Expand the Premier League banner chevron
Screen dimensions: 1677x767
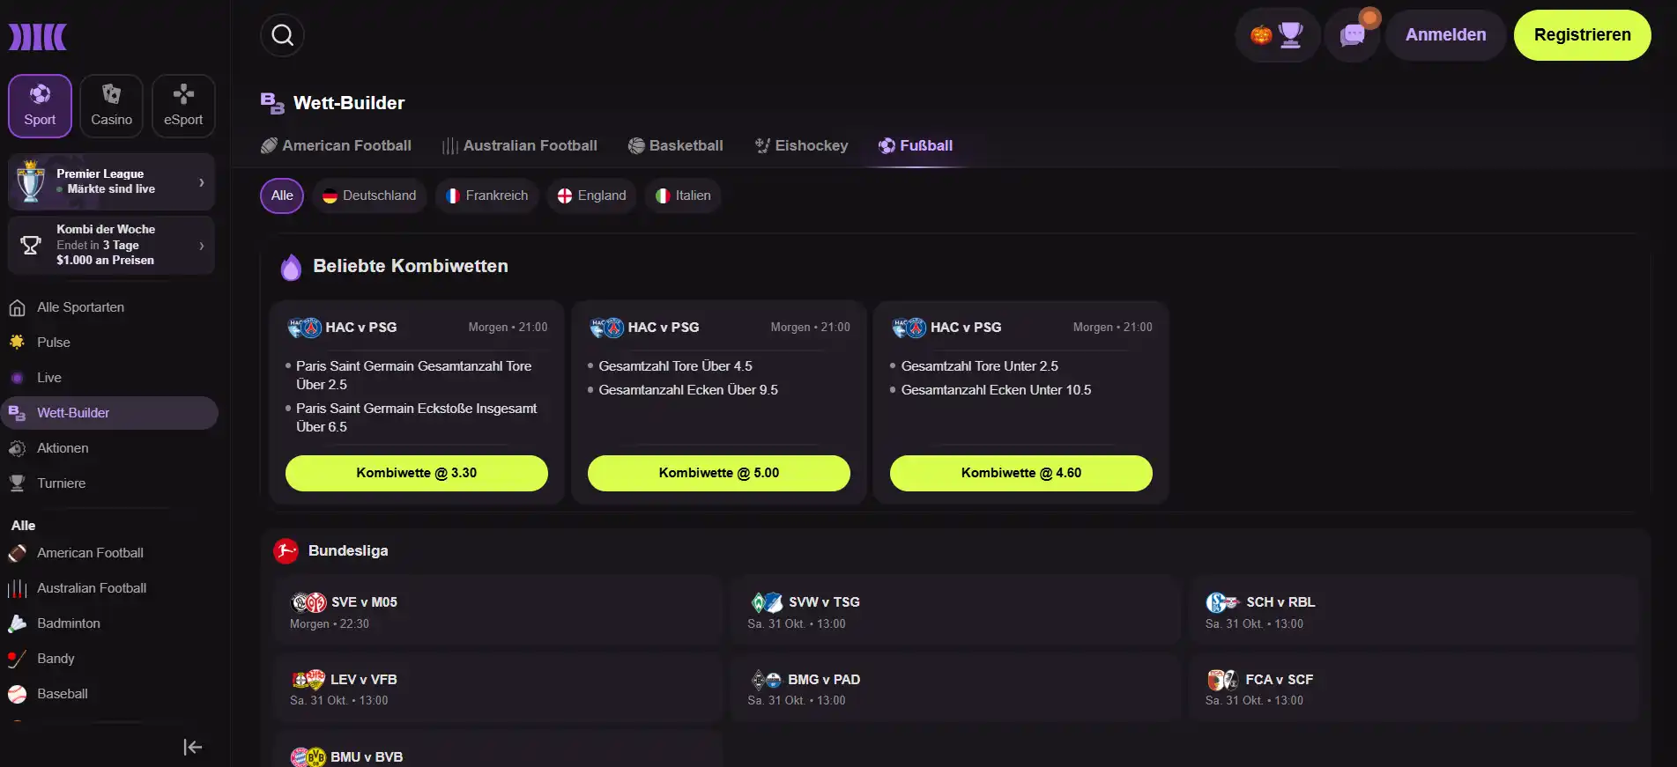(x=202, y=182)
